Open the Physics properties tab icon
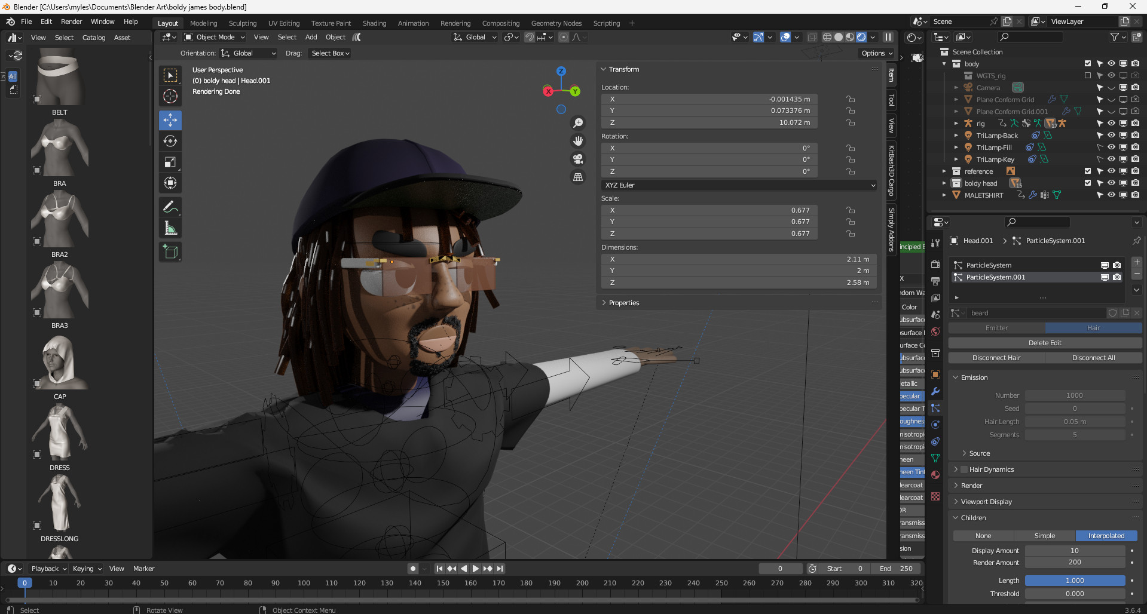Viewport: 1147px width, 614px height. pos(935,425)
